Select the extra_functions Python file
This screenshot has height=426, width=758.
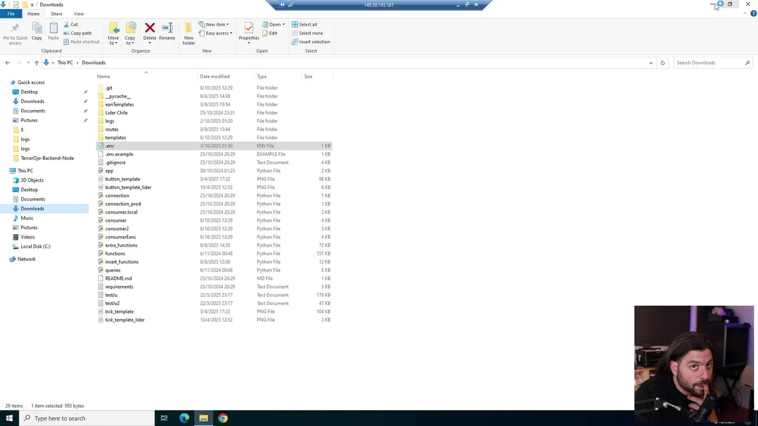point(121,245)
